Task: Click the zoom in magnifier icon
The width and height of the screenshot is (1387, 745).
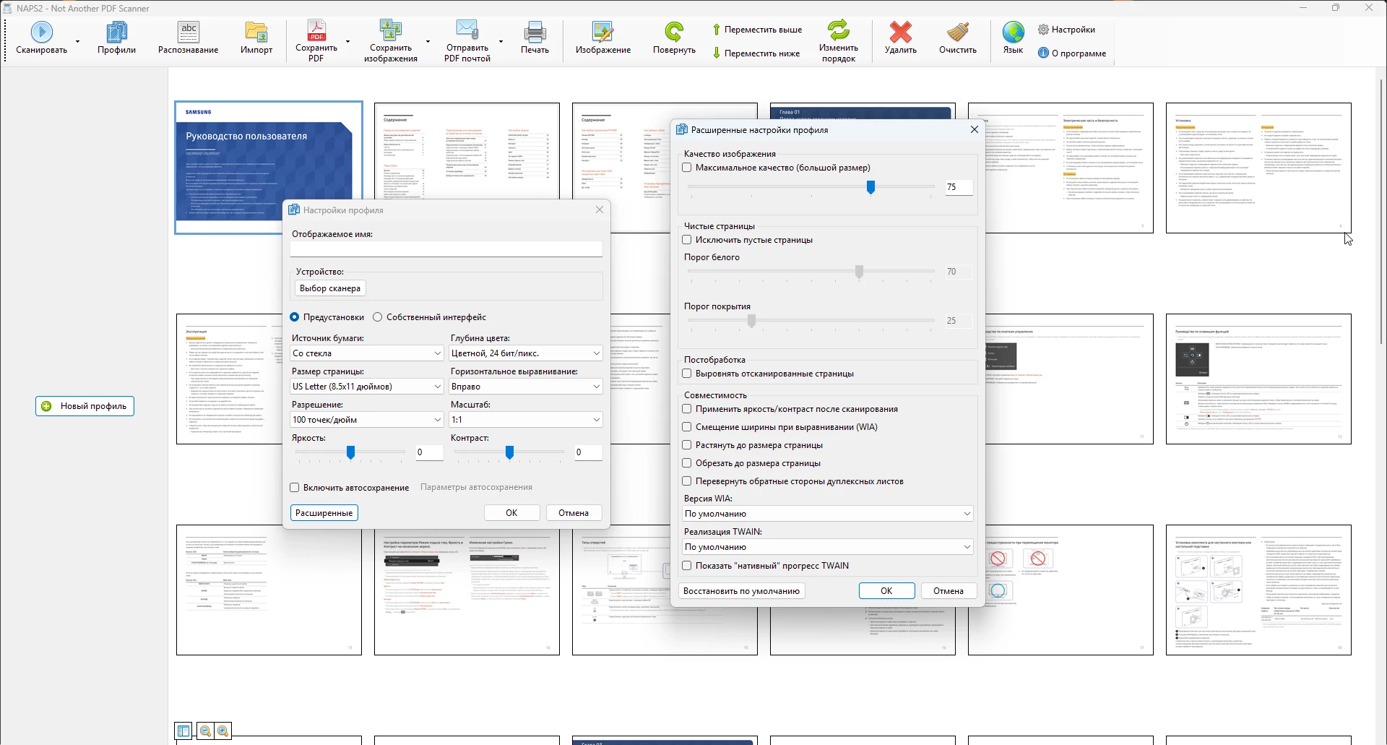Action: (x=223, y=731)
